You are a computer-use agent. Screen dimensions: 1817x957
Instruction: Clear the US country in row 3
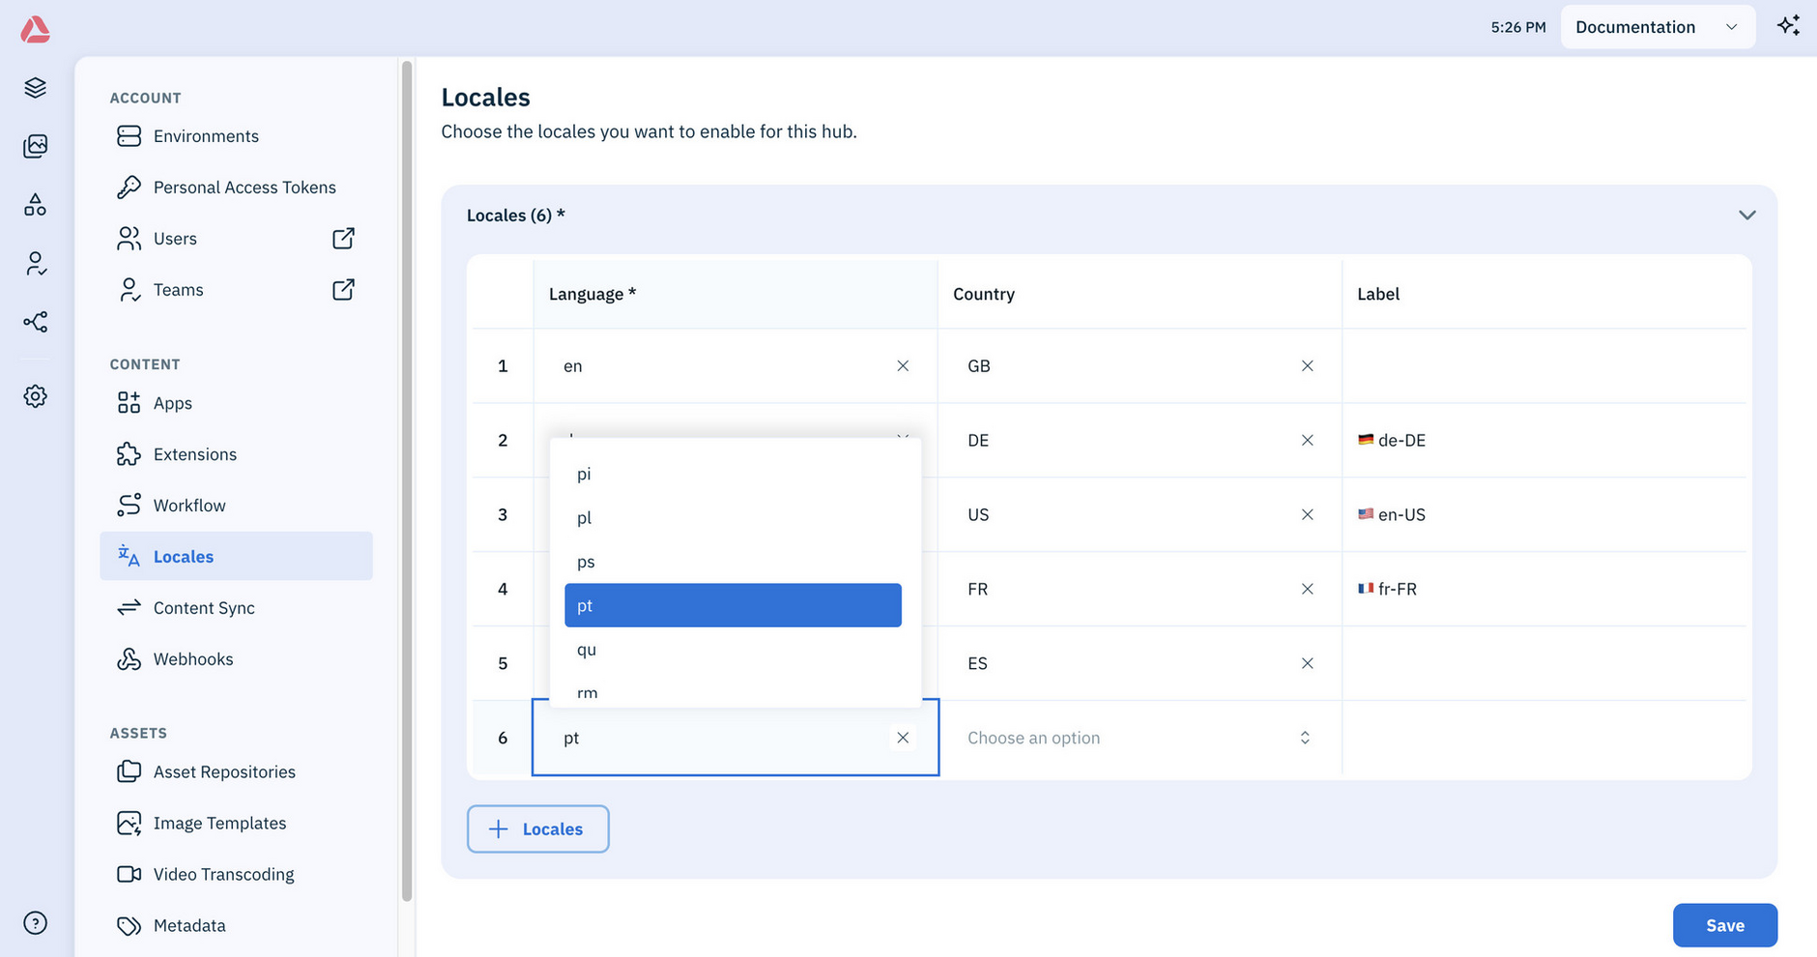click(x=1307, y=514)
